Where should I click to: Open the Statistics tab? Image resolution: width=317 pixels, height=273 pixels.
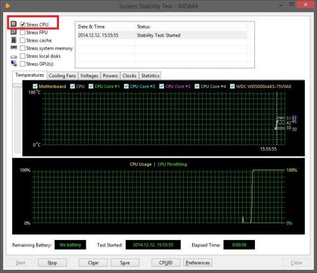click(x=150, y=75)
